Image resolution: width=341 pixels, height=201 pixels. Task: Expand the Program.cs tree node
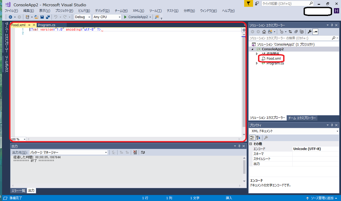tap(257, 63)
